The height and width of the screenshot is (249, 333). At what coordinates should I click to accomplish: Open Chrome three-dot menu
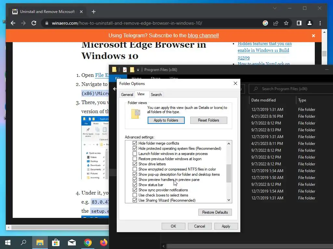pyautogui.click(x=320, y=23)
